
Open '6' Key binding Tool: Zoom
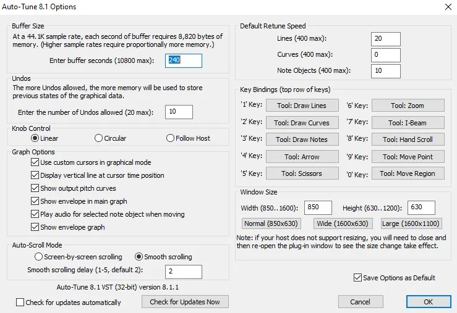click(408, 106)
